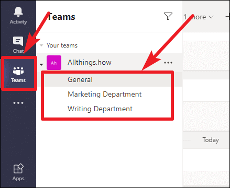The height and width of the screenshot is (188, 230).
Task: Click the filter funnel icon
Action: [168, 16]
